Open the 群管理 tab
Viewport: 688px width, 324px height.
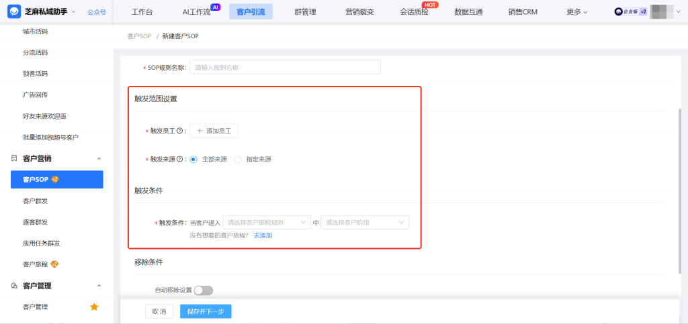coord(305,12)
